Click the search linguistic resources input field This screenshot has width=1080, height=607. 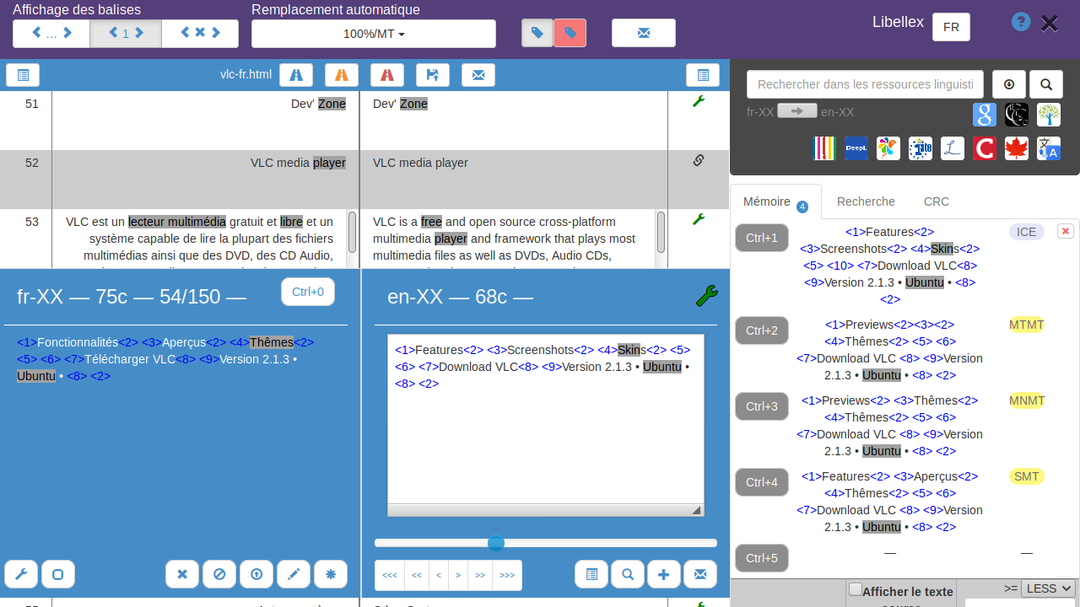click(x=865, y=84)
